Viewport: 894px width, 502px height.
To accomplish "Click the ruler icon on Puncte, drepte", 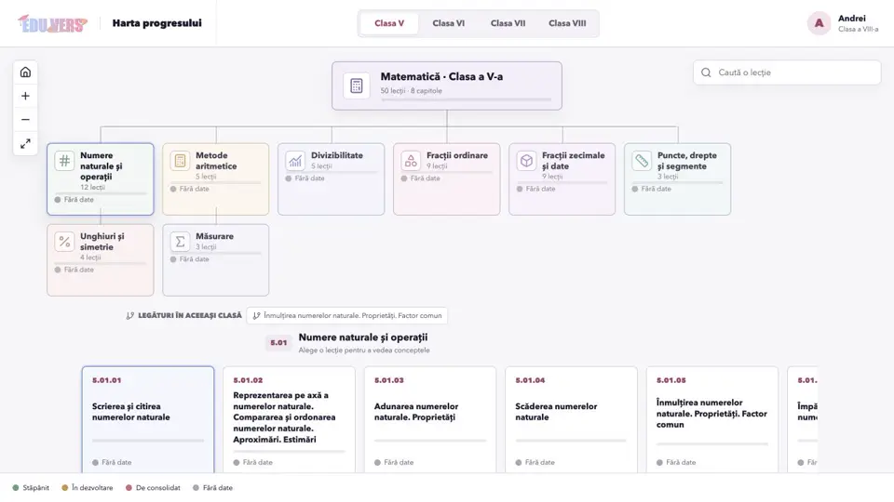I will pos(642,161).
